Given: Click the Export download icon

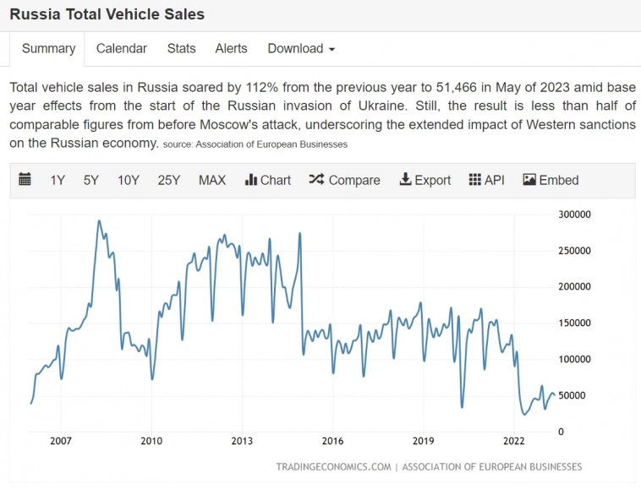Looking at the screenshot, I should (405, 180).
